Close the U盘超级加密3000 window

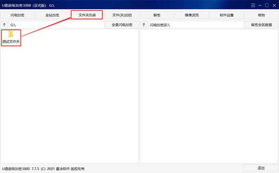tap(274, 5)
